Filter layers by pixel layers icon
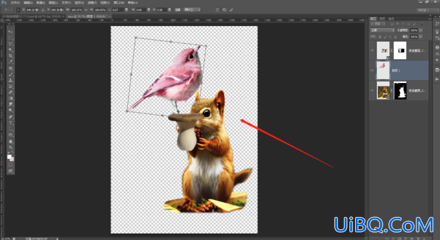 (x=393, y=24)
